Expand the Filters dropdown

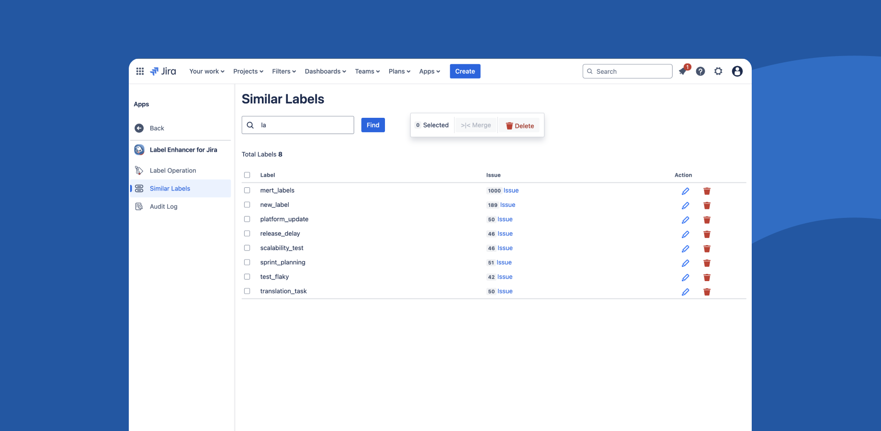pyautogui.click(x=284, y=71)
